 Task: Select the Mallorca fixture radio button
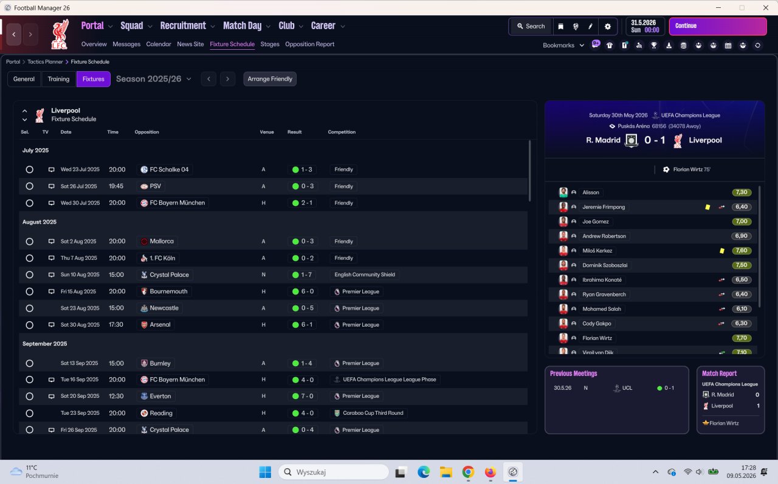pos(29,242)
